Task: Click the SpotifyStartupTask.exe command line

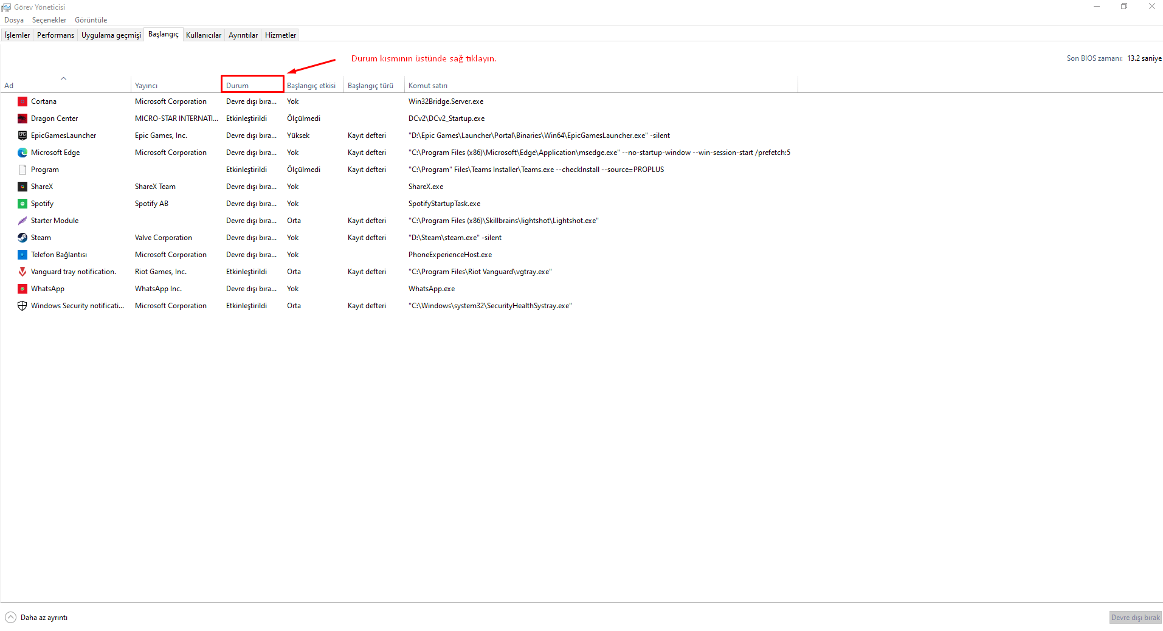Action: tap(444, 204)
